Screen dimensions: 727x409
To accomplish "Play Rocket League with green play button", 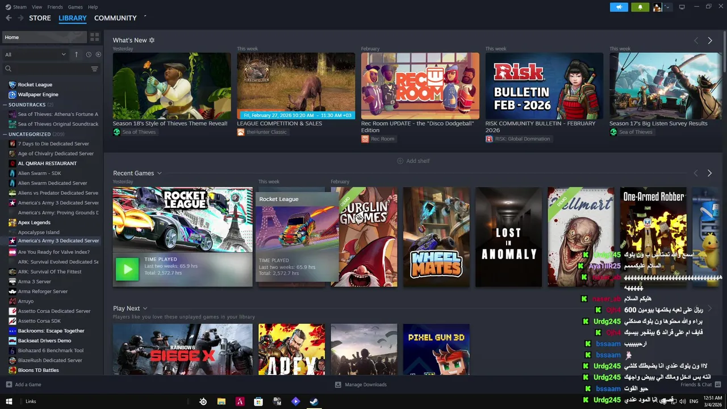I will pyautogui.click(x=127, y=269).
